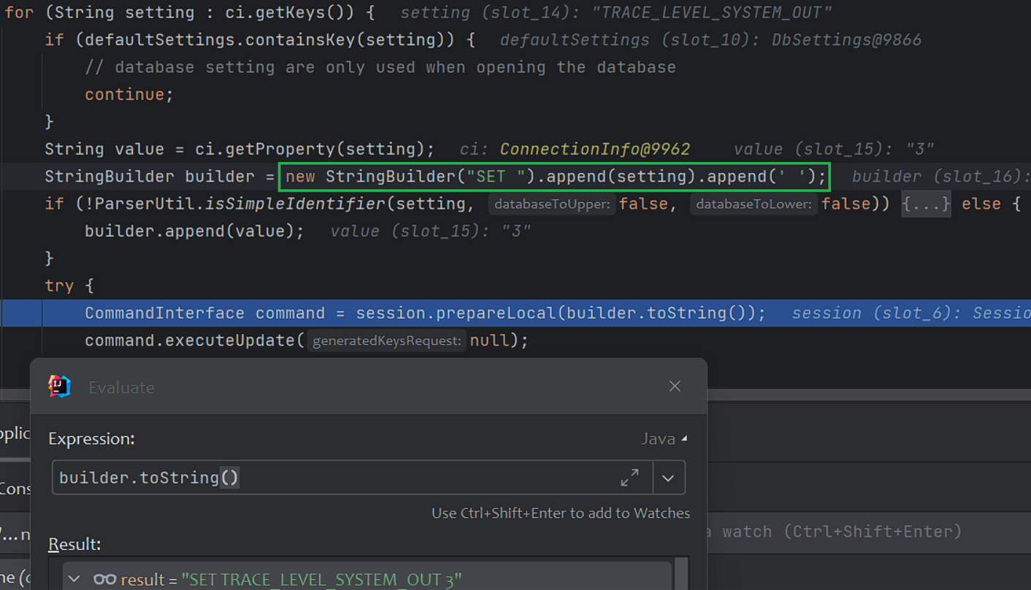Viewport: 1031px width, 590px height.
Task: Click the 'continue;' statement
Action: (x=129, y=95)
